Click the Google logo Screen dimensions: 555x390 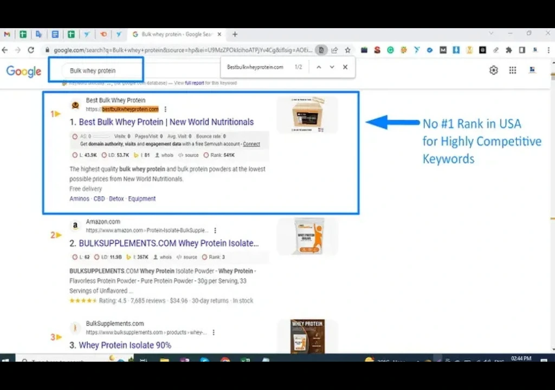point(23,71)
